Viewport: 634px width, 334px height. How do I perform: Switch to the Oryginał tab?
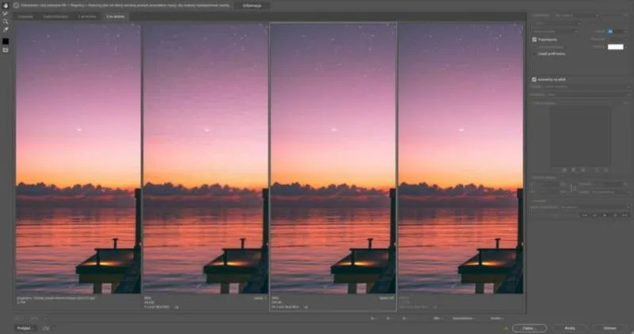pos(26,15)
